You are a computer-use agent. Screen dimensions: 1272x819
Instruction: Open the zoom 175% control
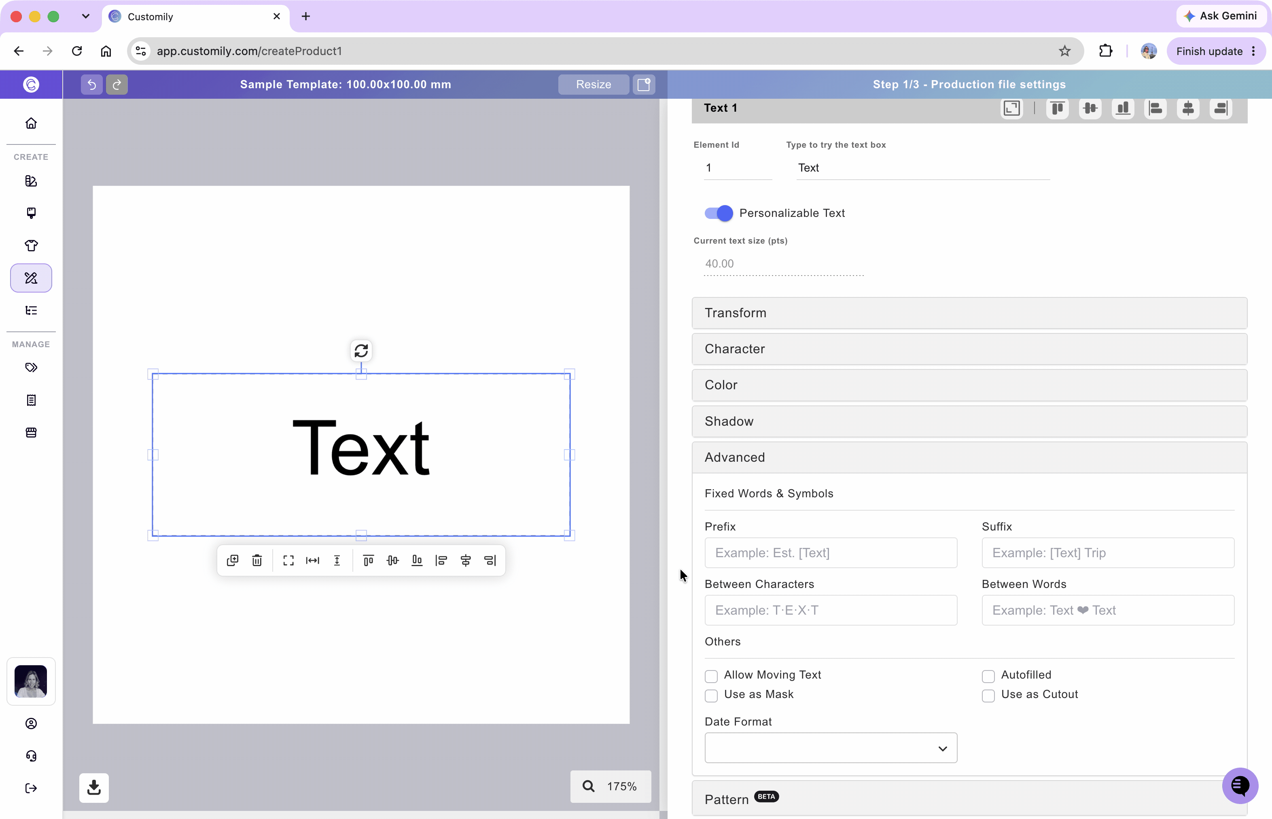tap(611, 786)
